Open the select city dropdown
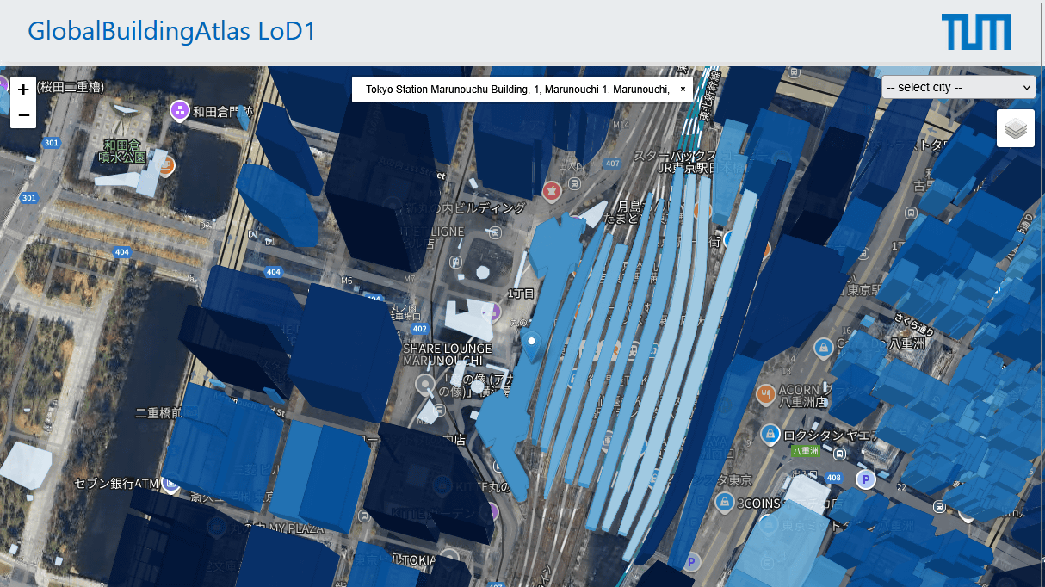 click(958, 87)
